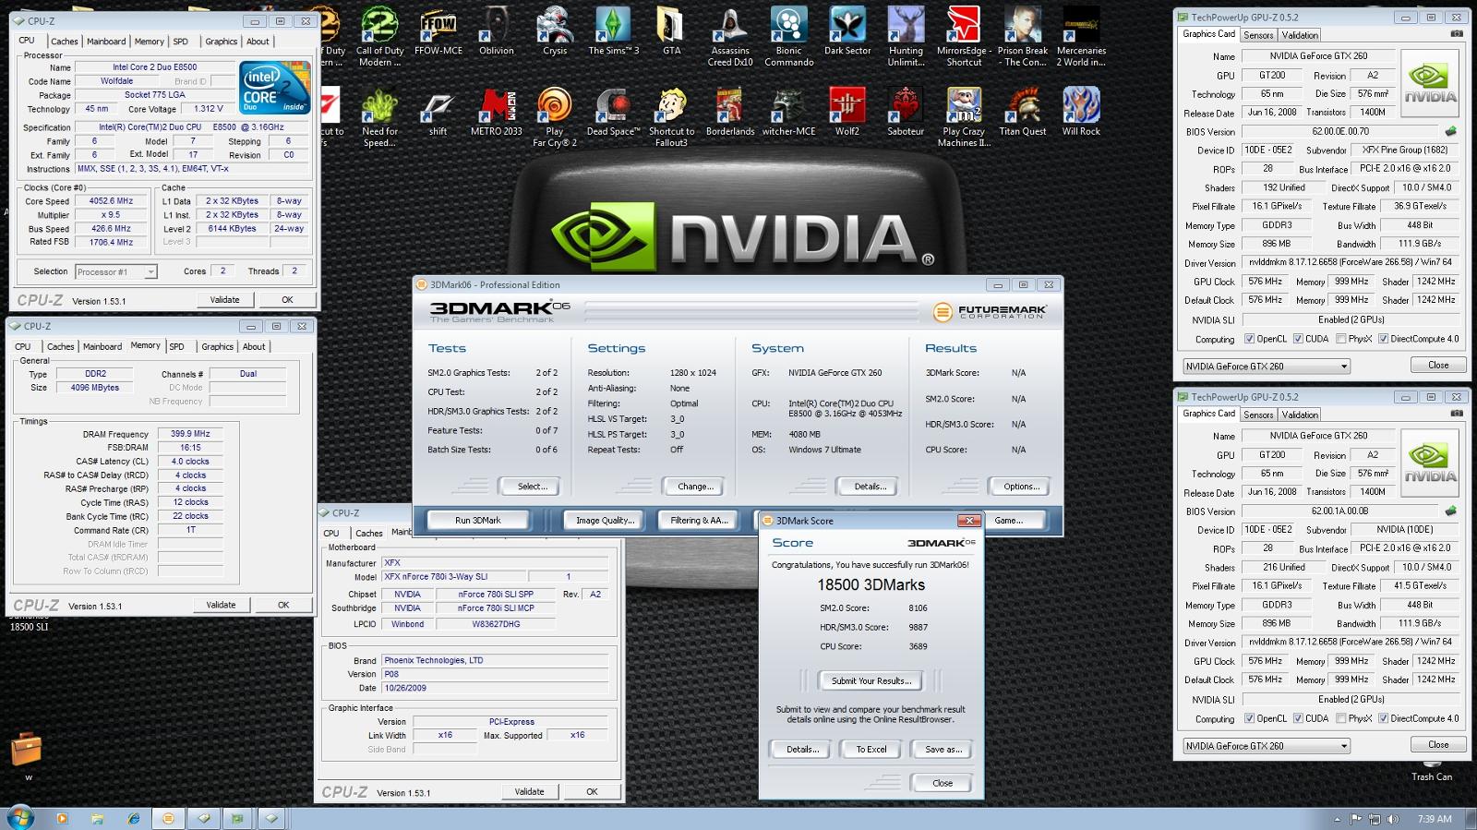Image resolution: width=1477 pixels, height=830 pixels.
Task: Click the screenshot camera icon in upper GPU-Z
Action: [x=1457, y=34]
